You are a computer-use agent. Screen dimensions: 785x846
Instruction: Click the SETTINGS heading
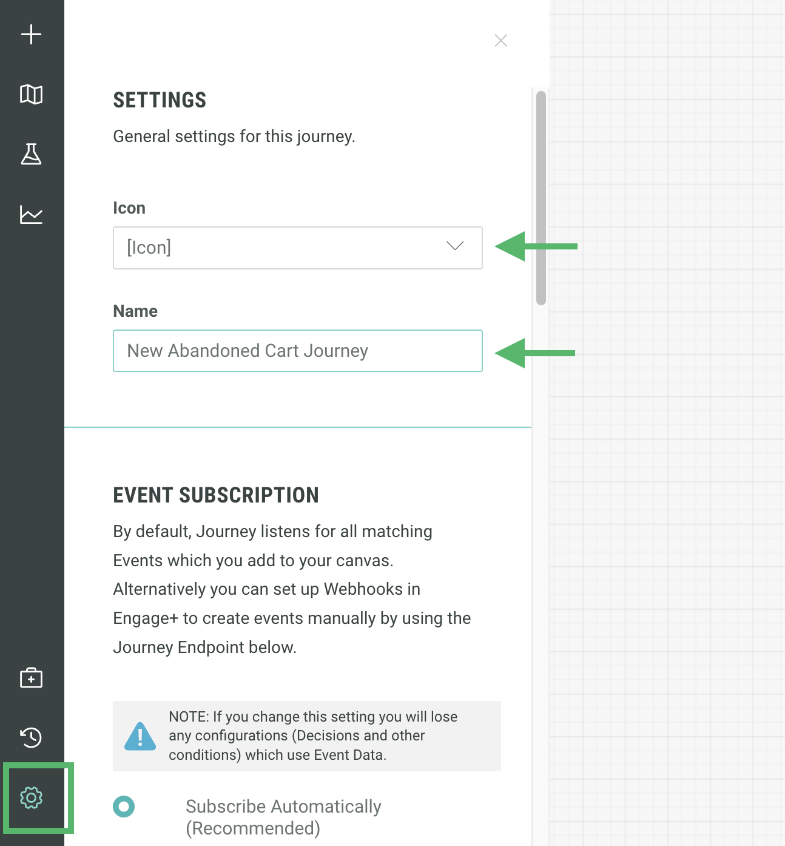tap(160, 100)
